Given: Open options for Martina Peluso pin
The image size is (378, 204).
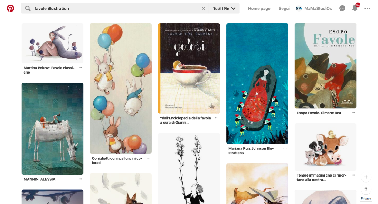Looking at the screenshot, I should point(80,68).
